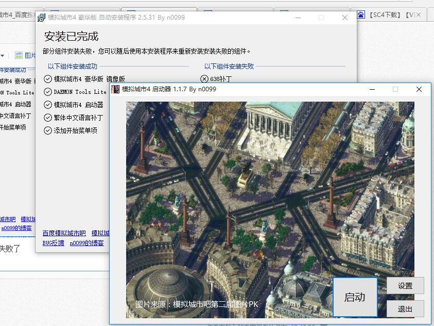Open the 设置 settings button
The width and height of the screenshot is (434, 326).
(x=405, y=285)
